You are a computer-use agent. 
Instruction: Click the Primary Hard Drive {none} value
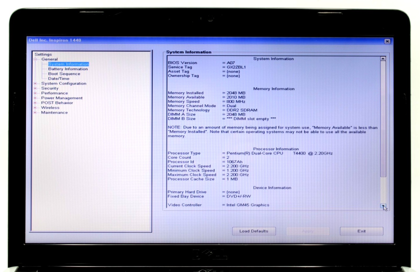[x=233, y=192]
